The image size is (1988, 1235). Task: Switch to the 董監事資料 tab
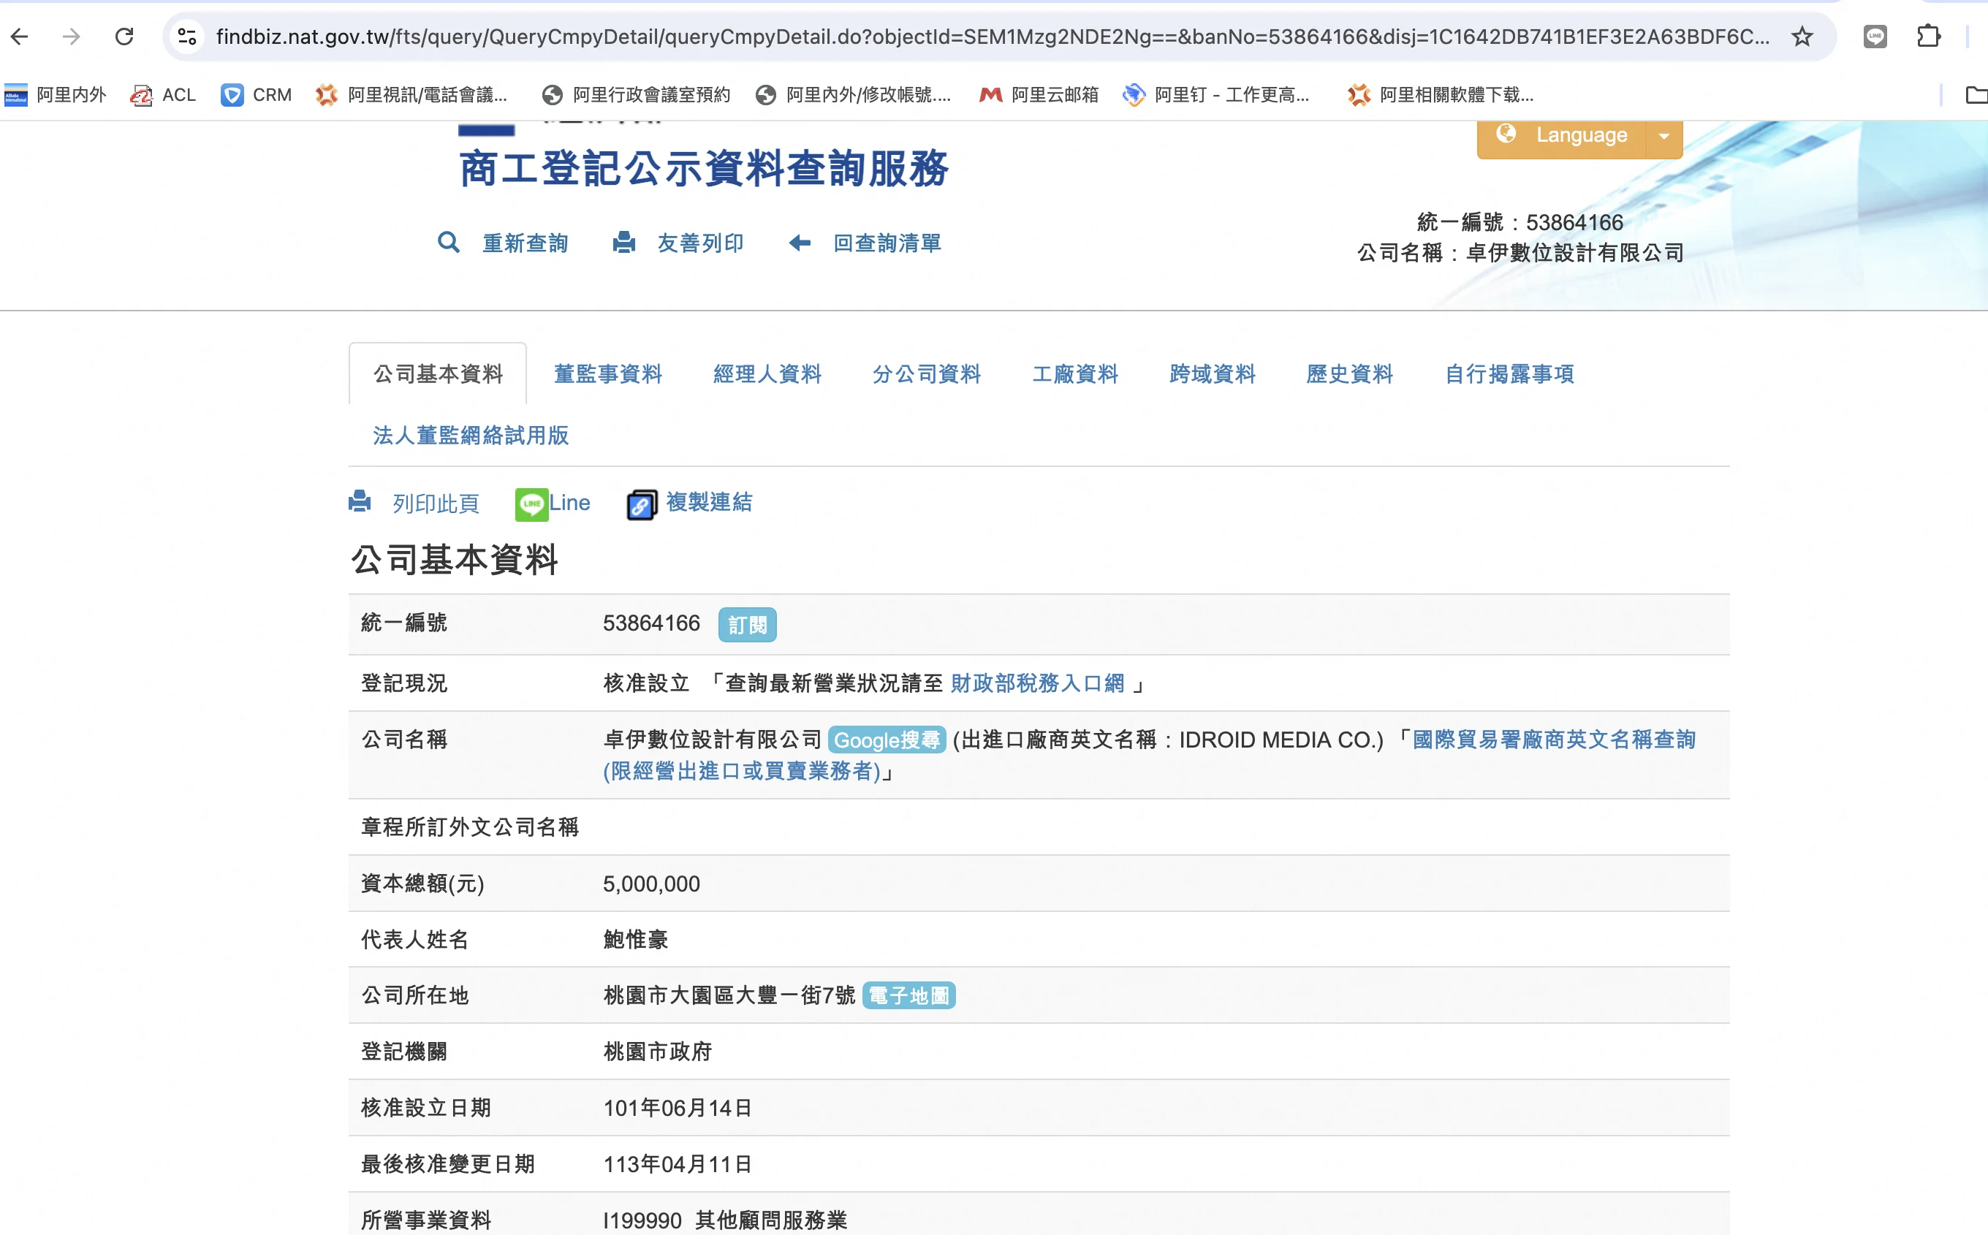[607, 374]
